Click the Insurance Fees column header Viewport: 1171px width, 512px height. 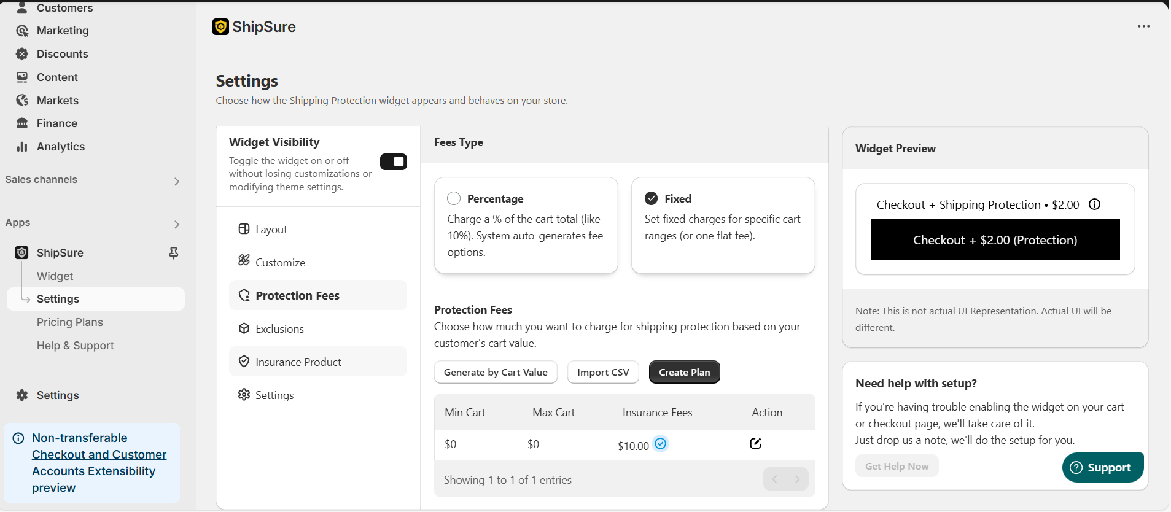657,413
